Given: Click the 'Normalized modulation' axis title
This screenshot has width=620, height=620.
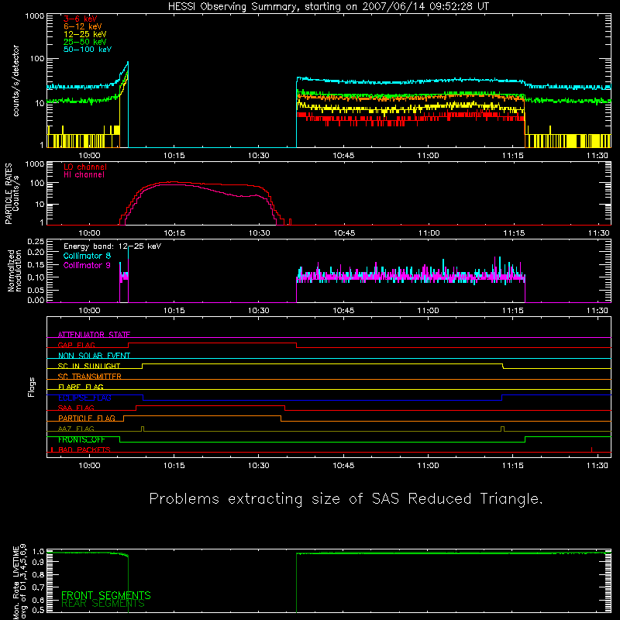Looking at the screenshot, I should 15,270.
